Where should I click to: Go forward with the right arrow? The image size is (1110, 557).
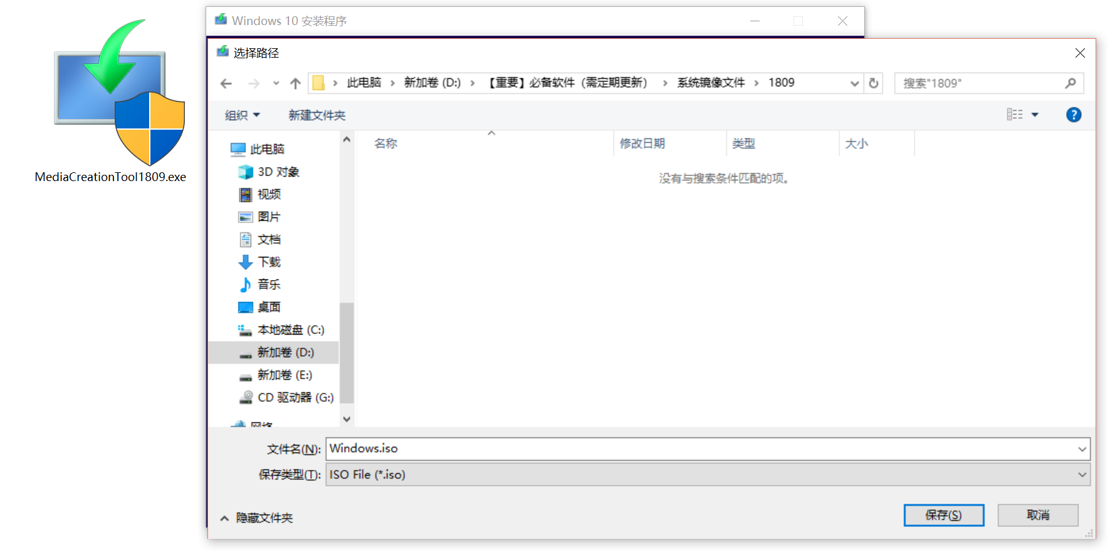pos(254,83)
